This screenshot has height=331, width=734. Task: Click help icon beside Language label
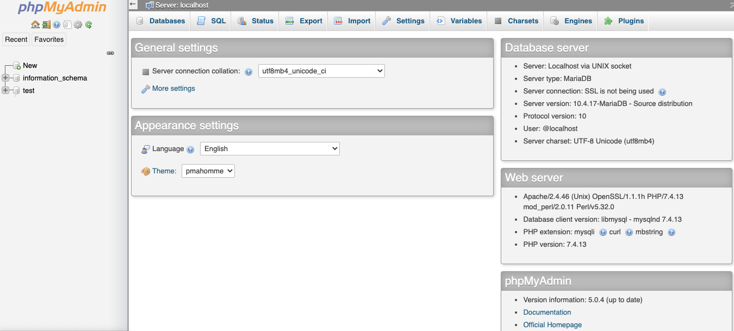click(190, 149)
